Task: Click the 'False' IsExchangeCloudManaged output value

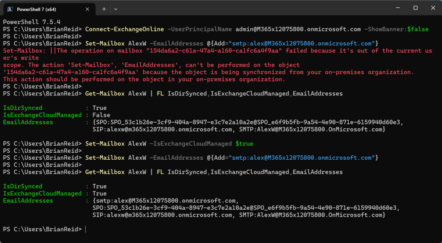Action: pyautogui.click(x=100, y=115)
